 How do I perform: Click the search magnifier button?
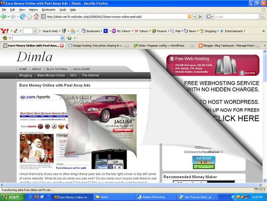click(262, 17)
